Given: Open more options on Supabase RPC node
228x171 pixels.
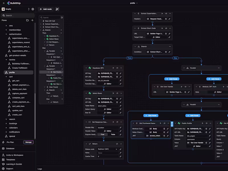Looking at the screenshot, I should [x=121, y=68].
